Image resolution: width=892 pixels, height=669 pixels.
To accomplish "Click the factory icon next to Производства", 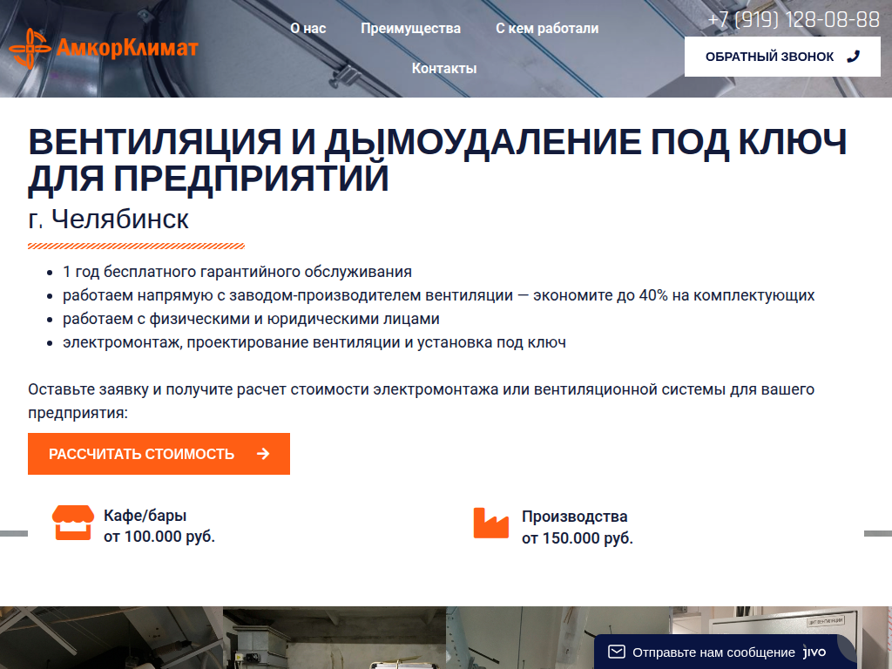I will pyautogui.click(x=492, y=521).
